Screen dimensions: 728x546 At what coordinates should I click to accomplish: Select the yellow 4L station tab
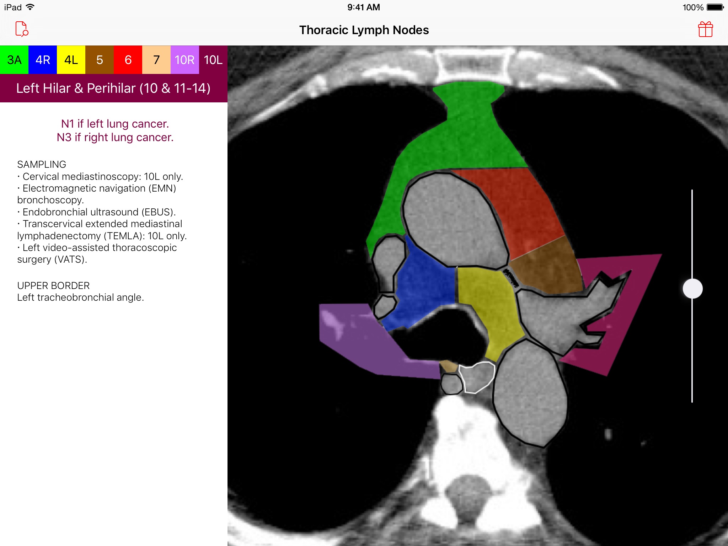tap(71, 60)
